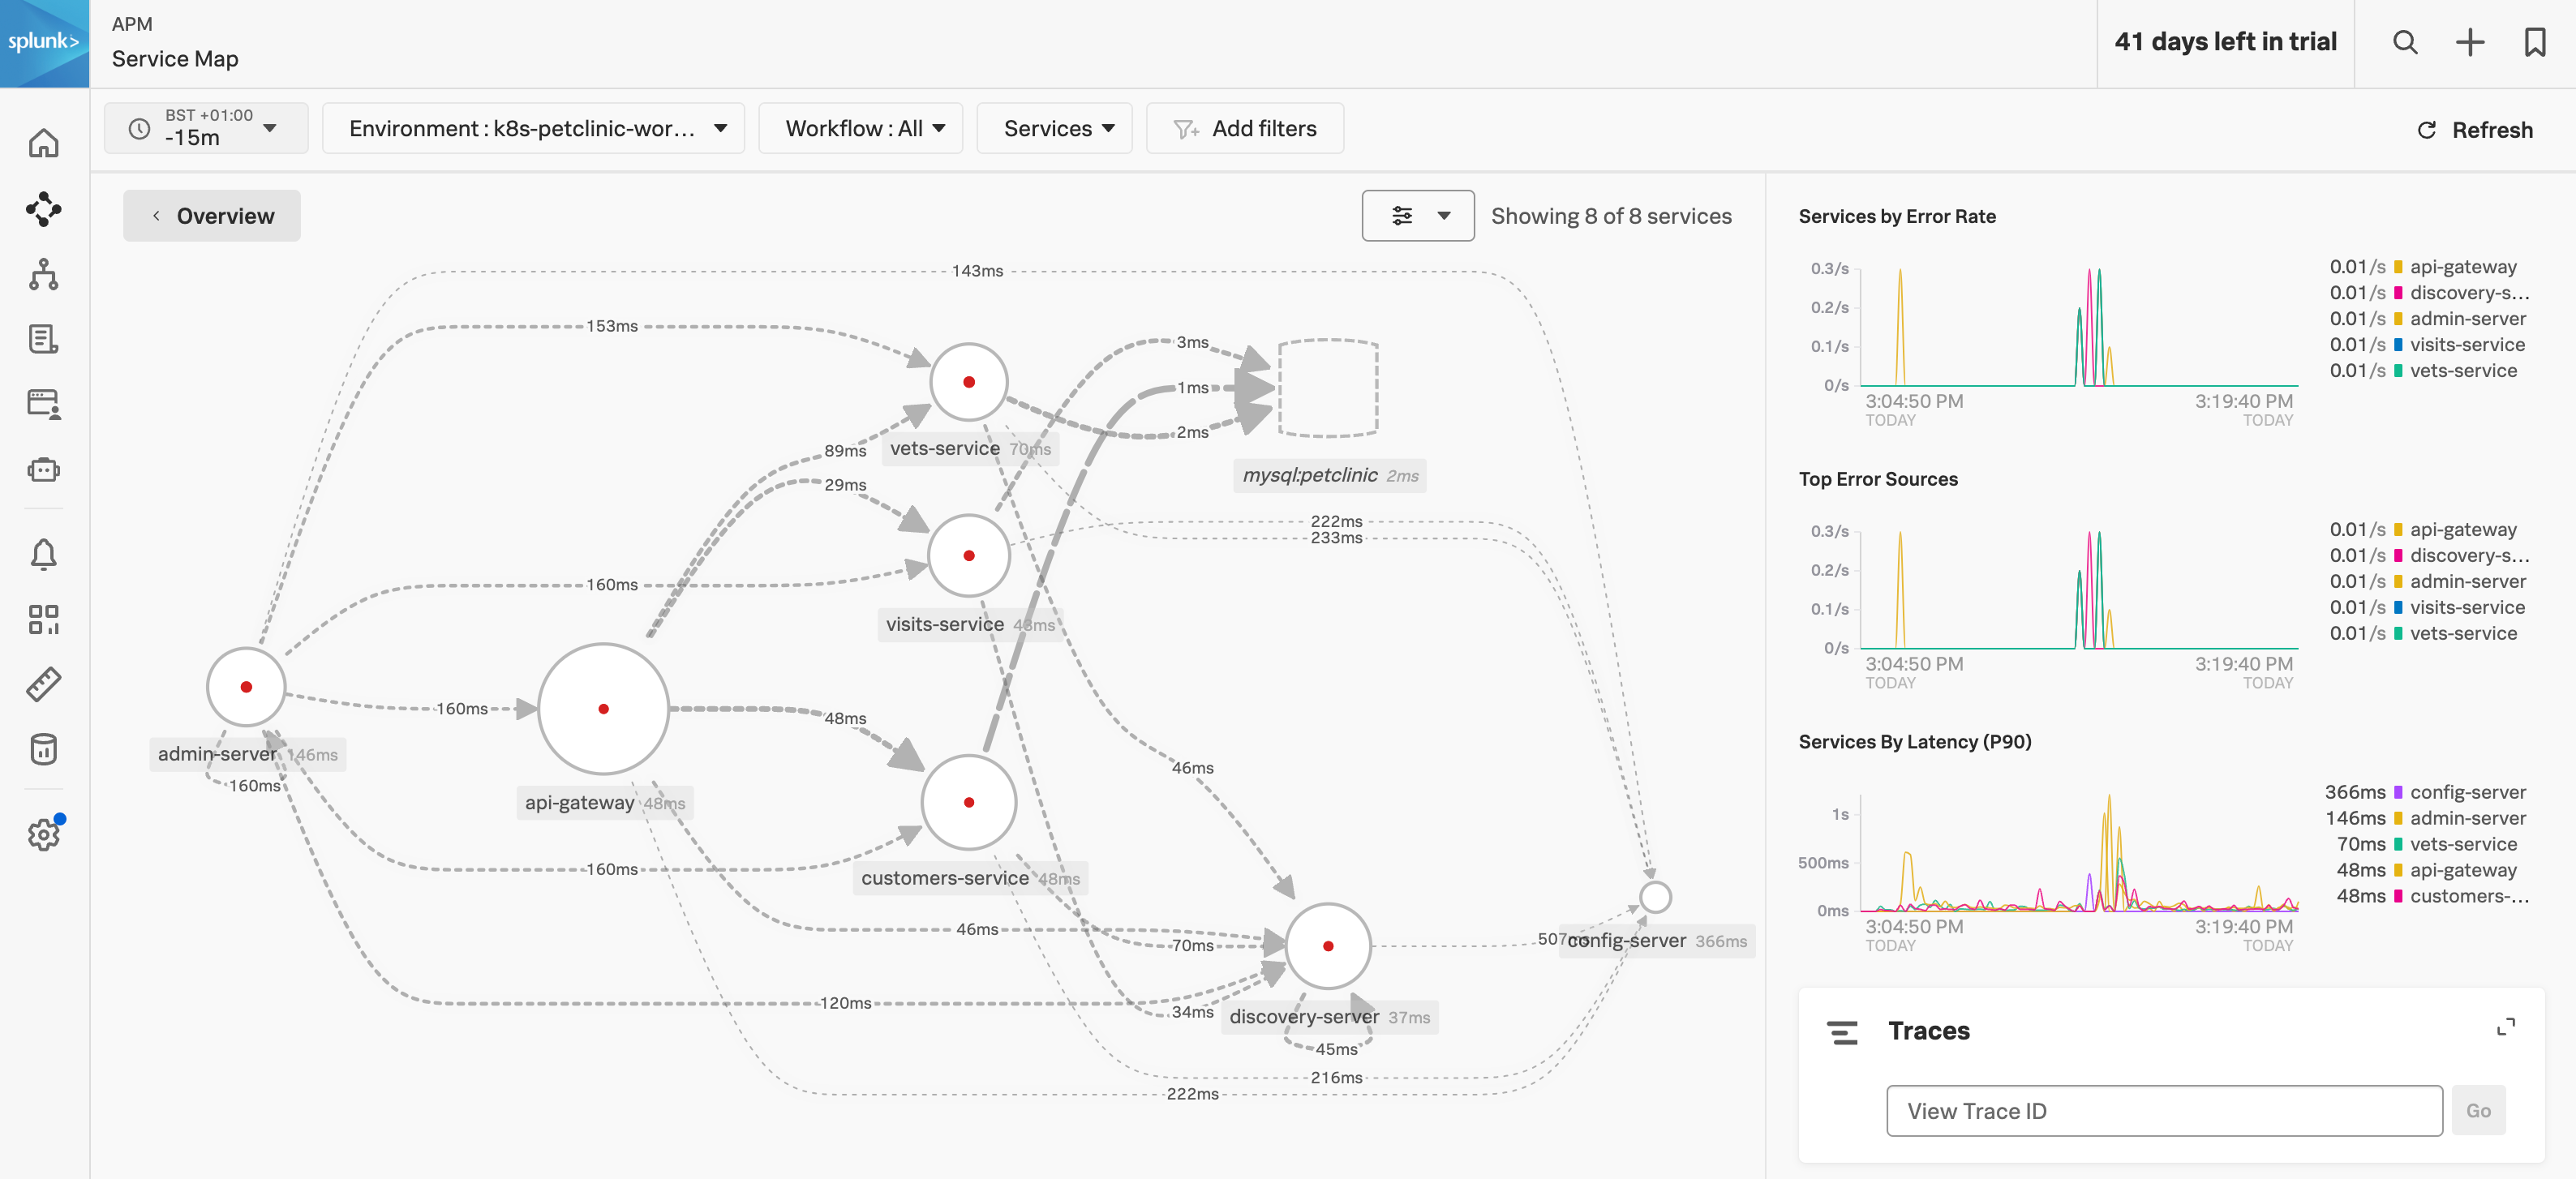Open the Metric Finder ruler icon
The width and height of the screenshot is (2576, 1179).
[x=44, y=684]
